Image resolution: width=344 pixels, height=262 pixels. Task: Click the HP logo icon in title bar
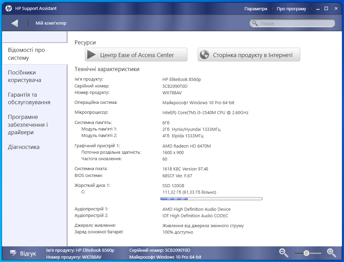(9, 9)
